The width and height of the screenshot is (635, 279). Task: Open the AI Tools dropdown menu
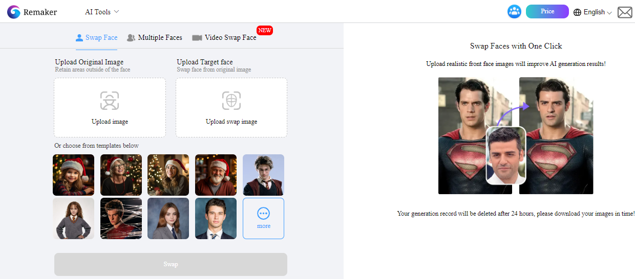click(102, 12)
